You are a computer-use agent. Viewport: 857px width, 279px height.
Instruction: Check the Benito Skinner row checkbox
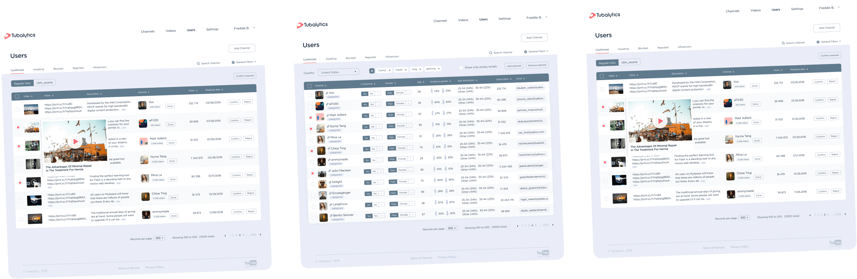click(314, 218)
